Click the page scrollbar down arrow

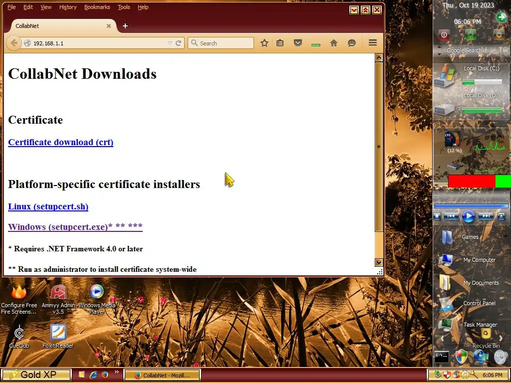click(x=379, y=262)
